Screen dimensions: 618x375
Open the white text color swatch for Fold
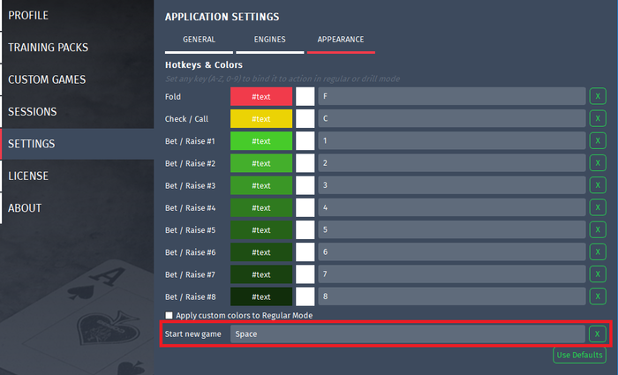[305, 96]
